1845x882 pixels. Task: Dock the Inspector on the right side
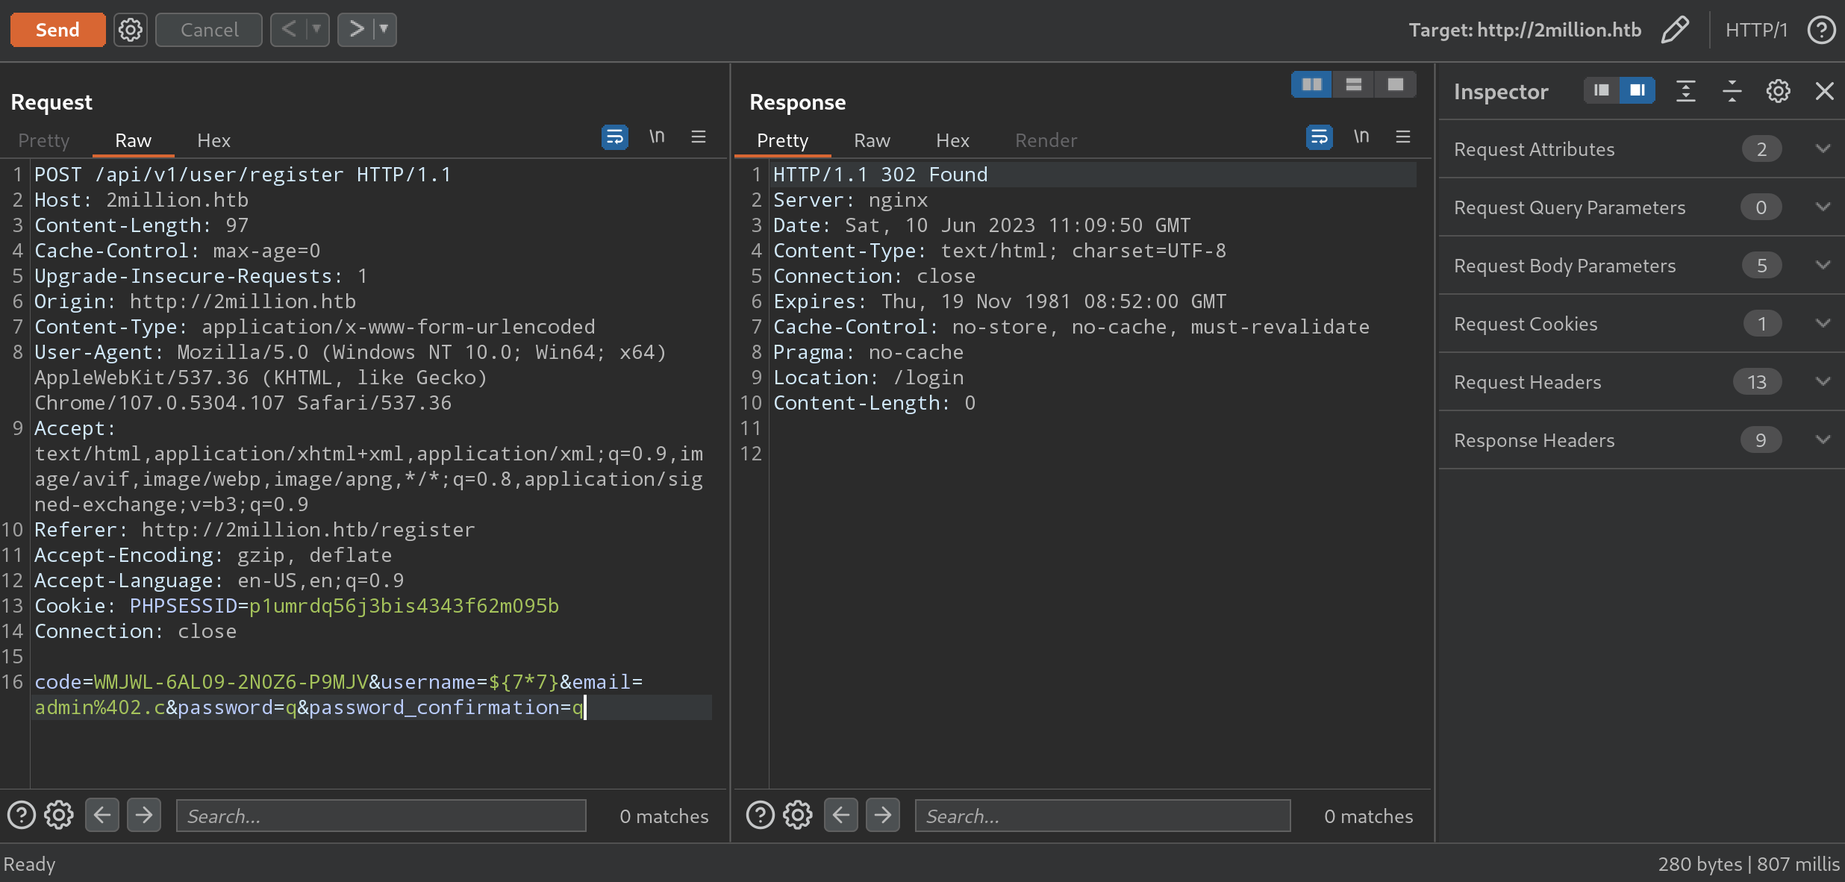tap(1637, 91)
